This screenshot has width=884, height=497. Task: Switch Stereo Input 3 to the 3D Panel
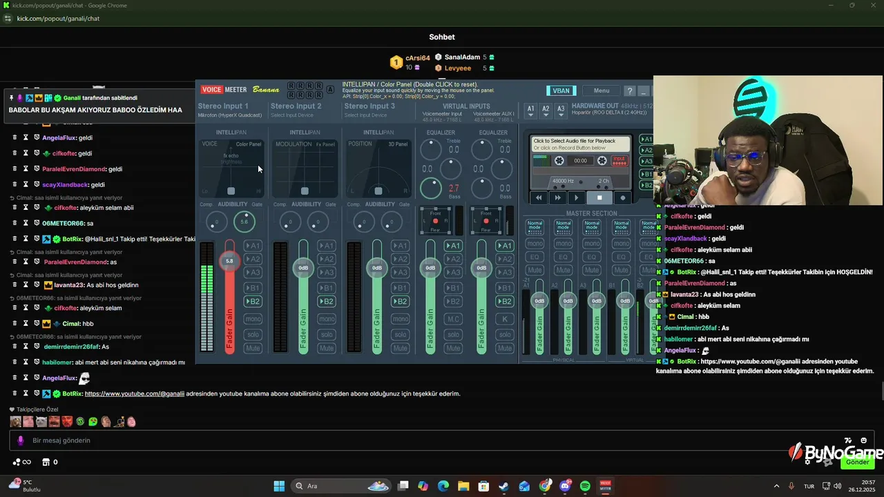pos(397,144)
